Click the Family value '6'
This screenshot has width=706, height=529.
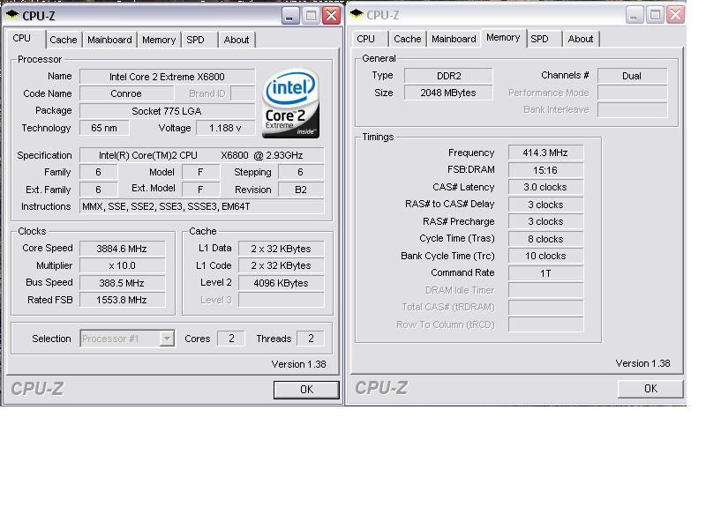99,172
